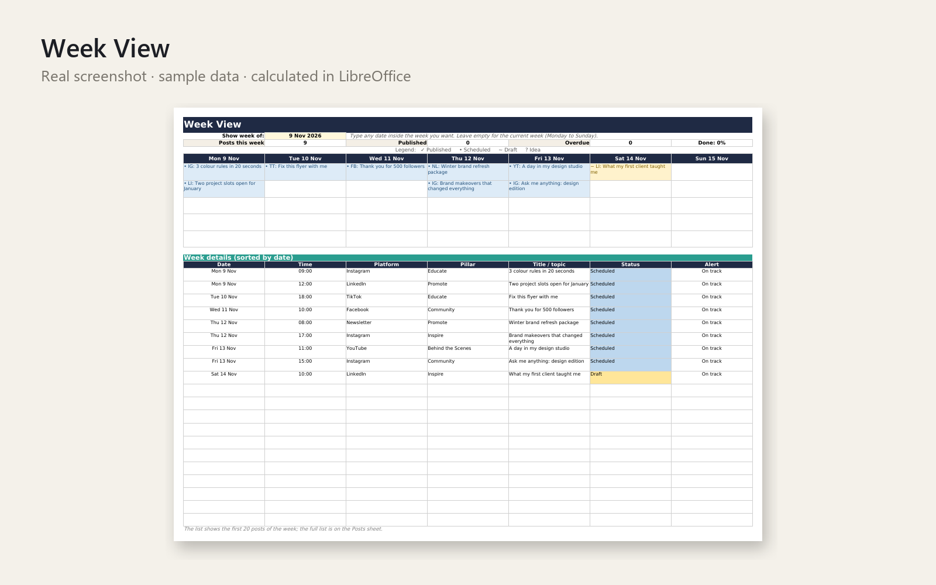Select the 'Week details (sorted by date)' heading
The image size is (936, 585).
[x=468, y=257]
